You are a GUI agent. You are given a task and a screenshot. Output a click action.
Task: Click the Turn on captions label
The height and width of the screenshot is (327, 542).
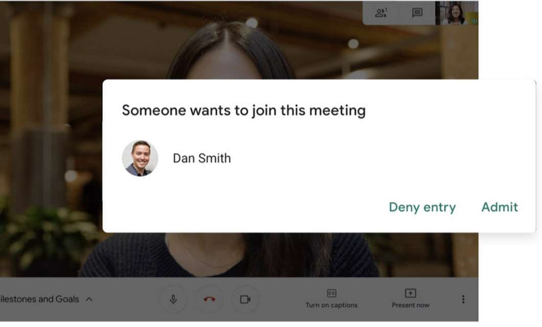[x=331, y=305]
